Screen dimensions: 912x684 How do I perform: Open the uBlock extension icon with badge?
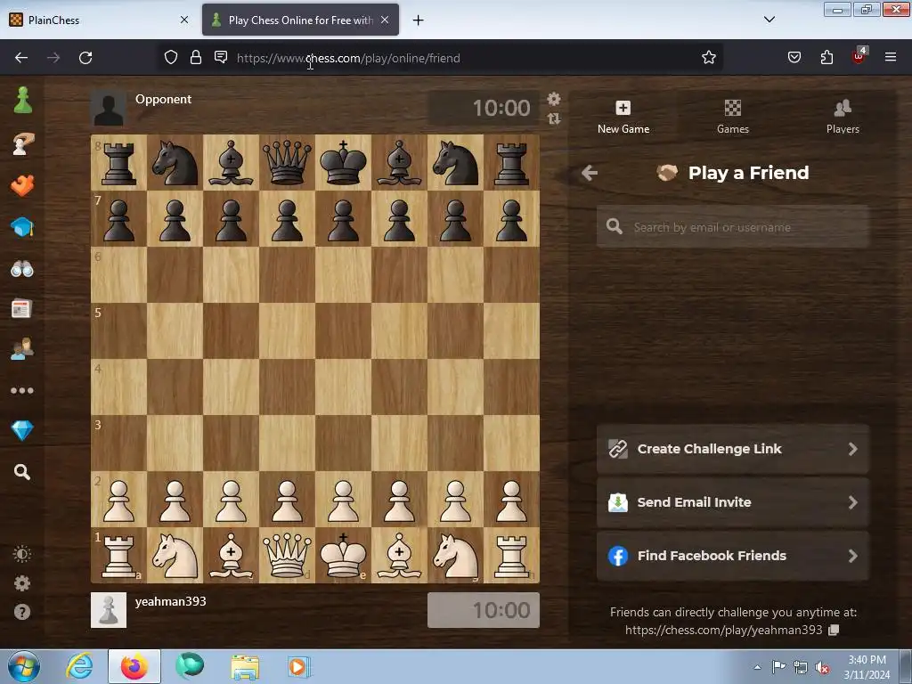(x=859, y=56)
